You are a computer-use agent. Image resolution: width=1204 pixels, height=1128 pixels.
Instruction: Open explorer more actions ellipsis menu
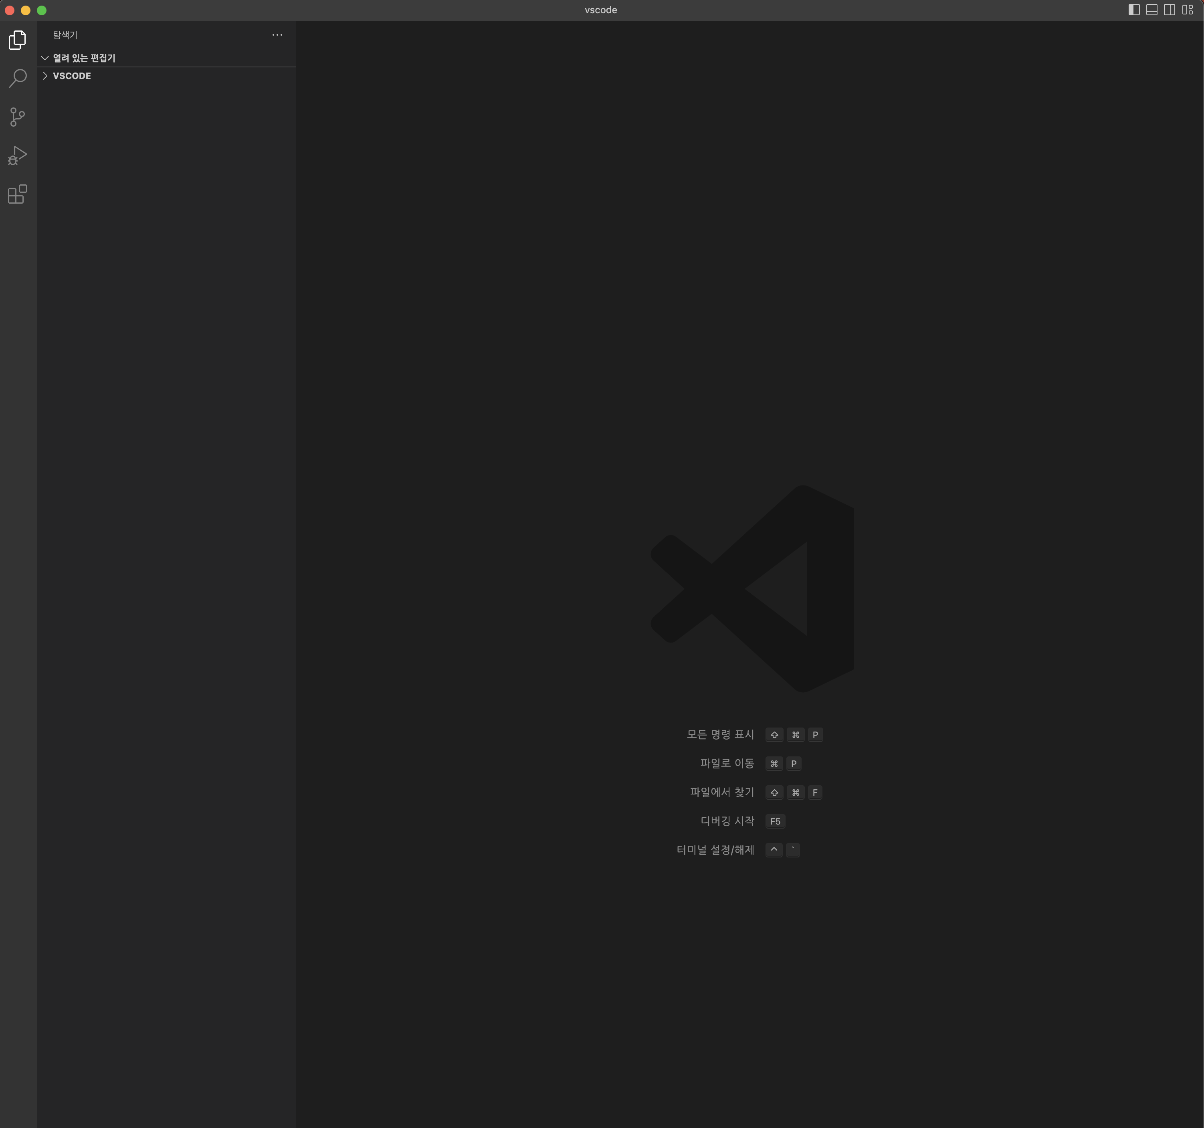(x=277, y=35)
